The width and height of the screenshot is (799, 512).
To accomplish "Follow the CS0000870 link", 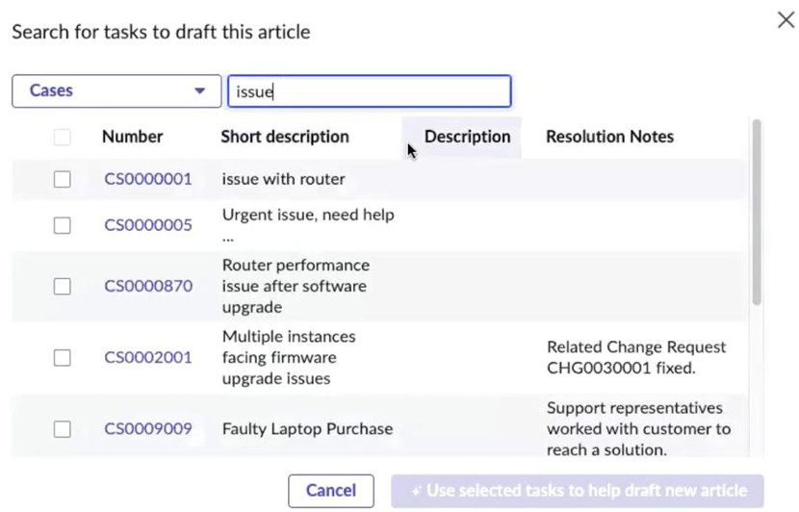I will [148, 286].
